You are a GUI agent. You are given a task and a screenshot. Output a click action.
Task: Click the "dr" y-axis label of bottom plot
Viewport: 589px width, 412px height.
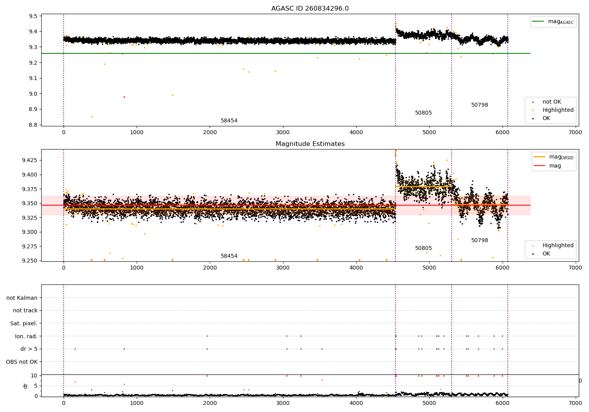point(26,386)
